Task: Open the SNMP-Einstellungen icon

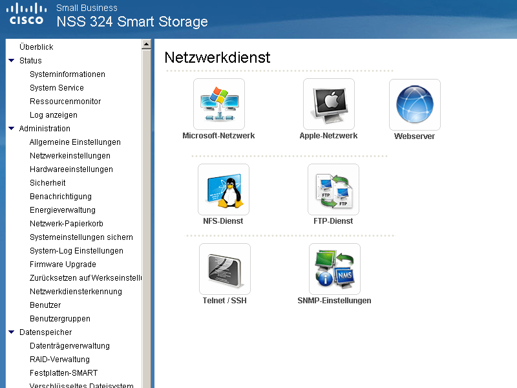Action: (x=335, y=269)
